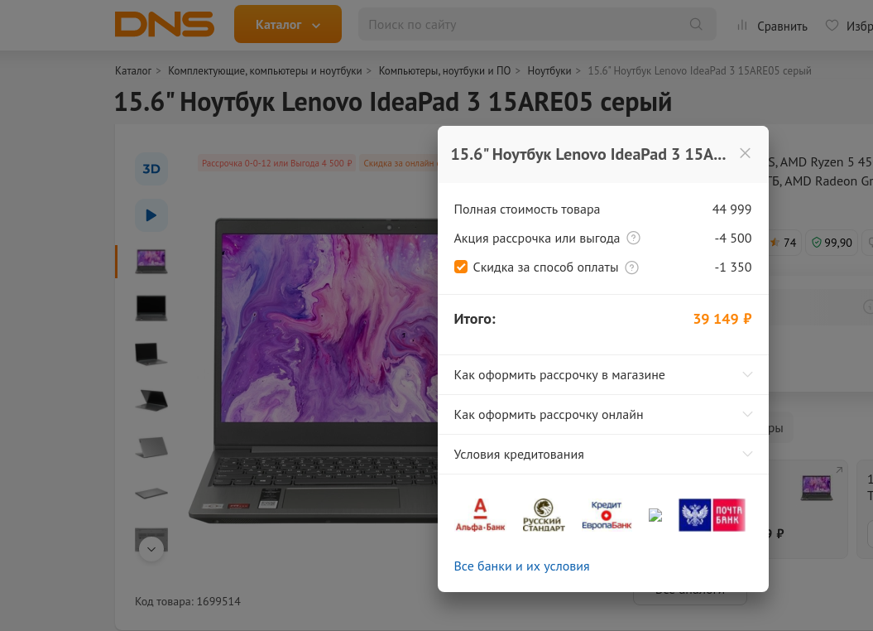Play the product video
Image resolution: width=873 pixels, height=631 pixels.
click(x=151, y=215)
